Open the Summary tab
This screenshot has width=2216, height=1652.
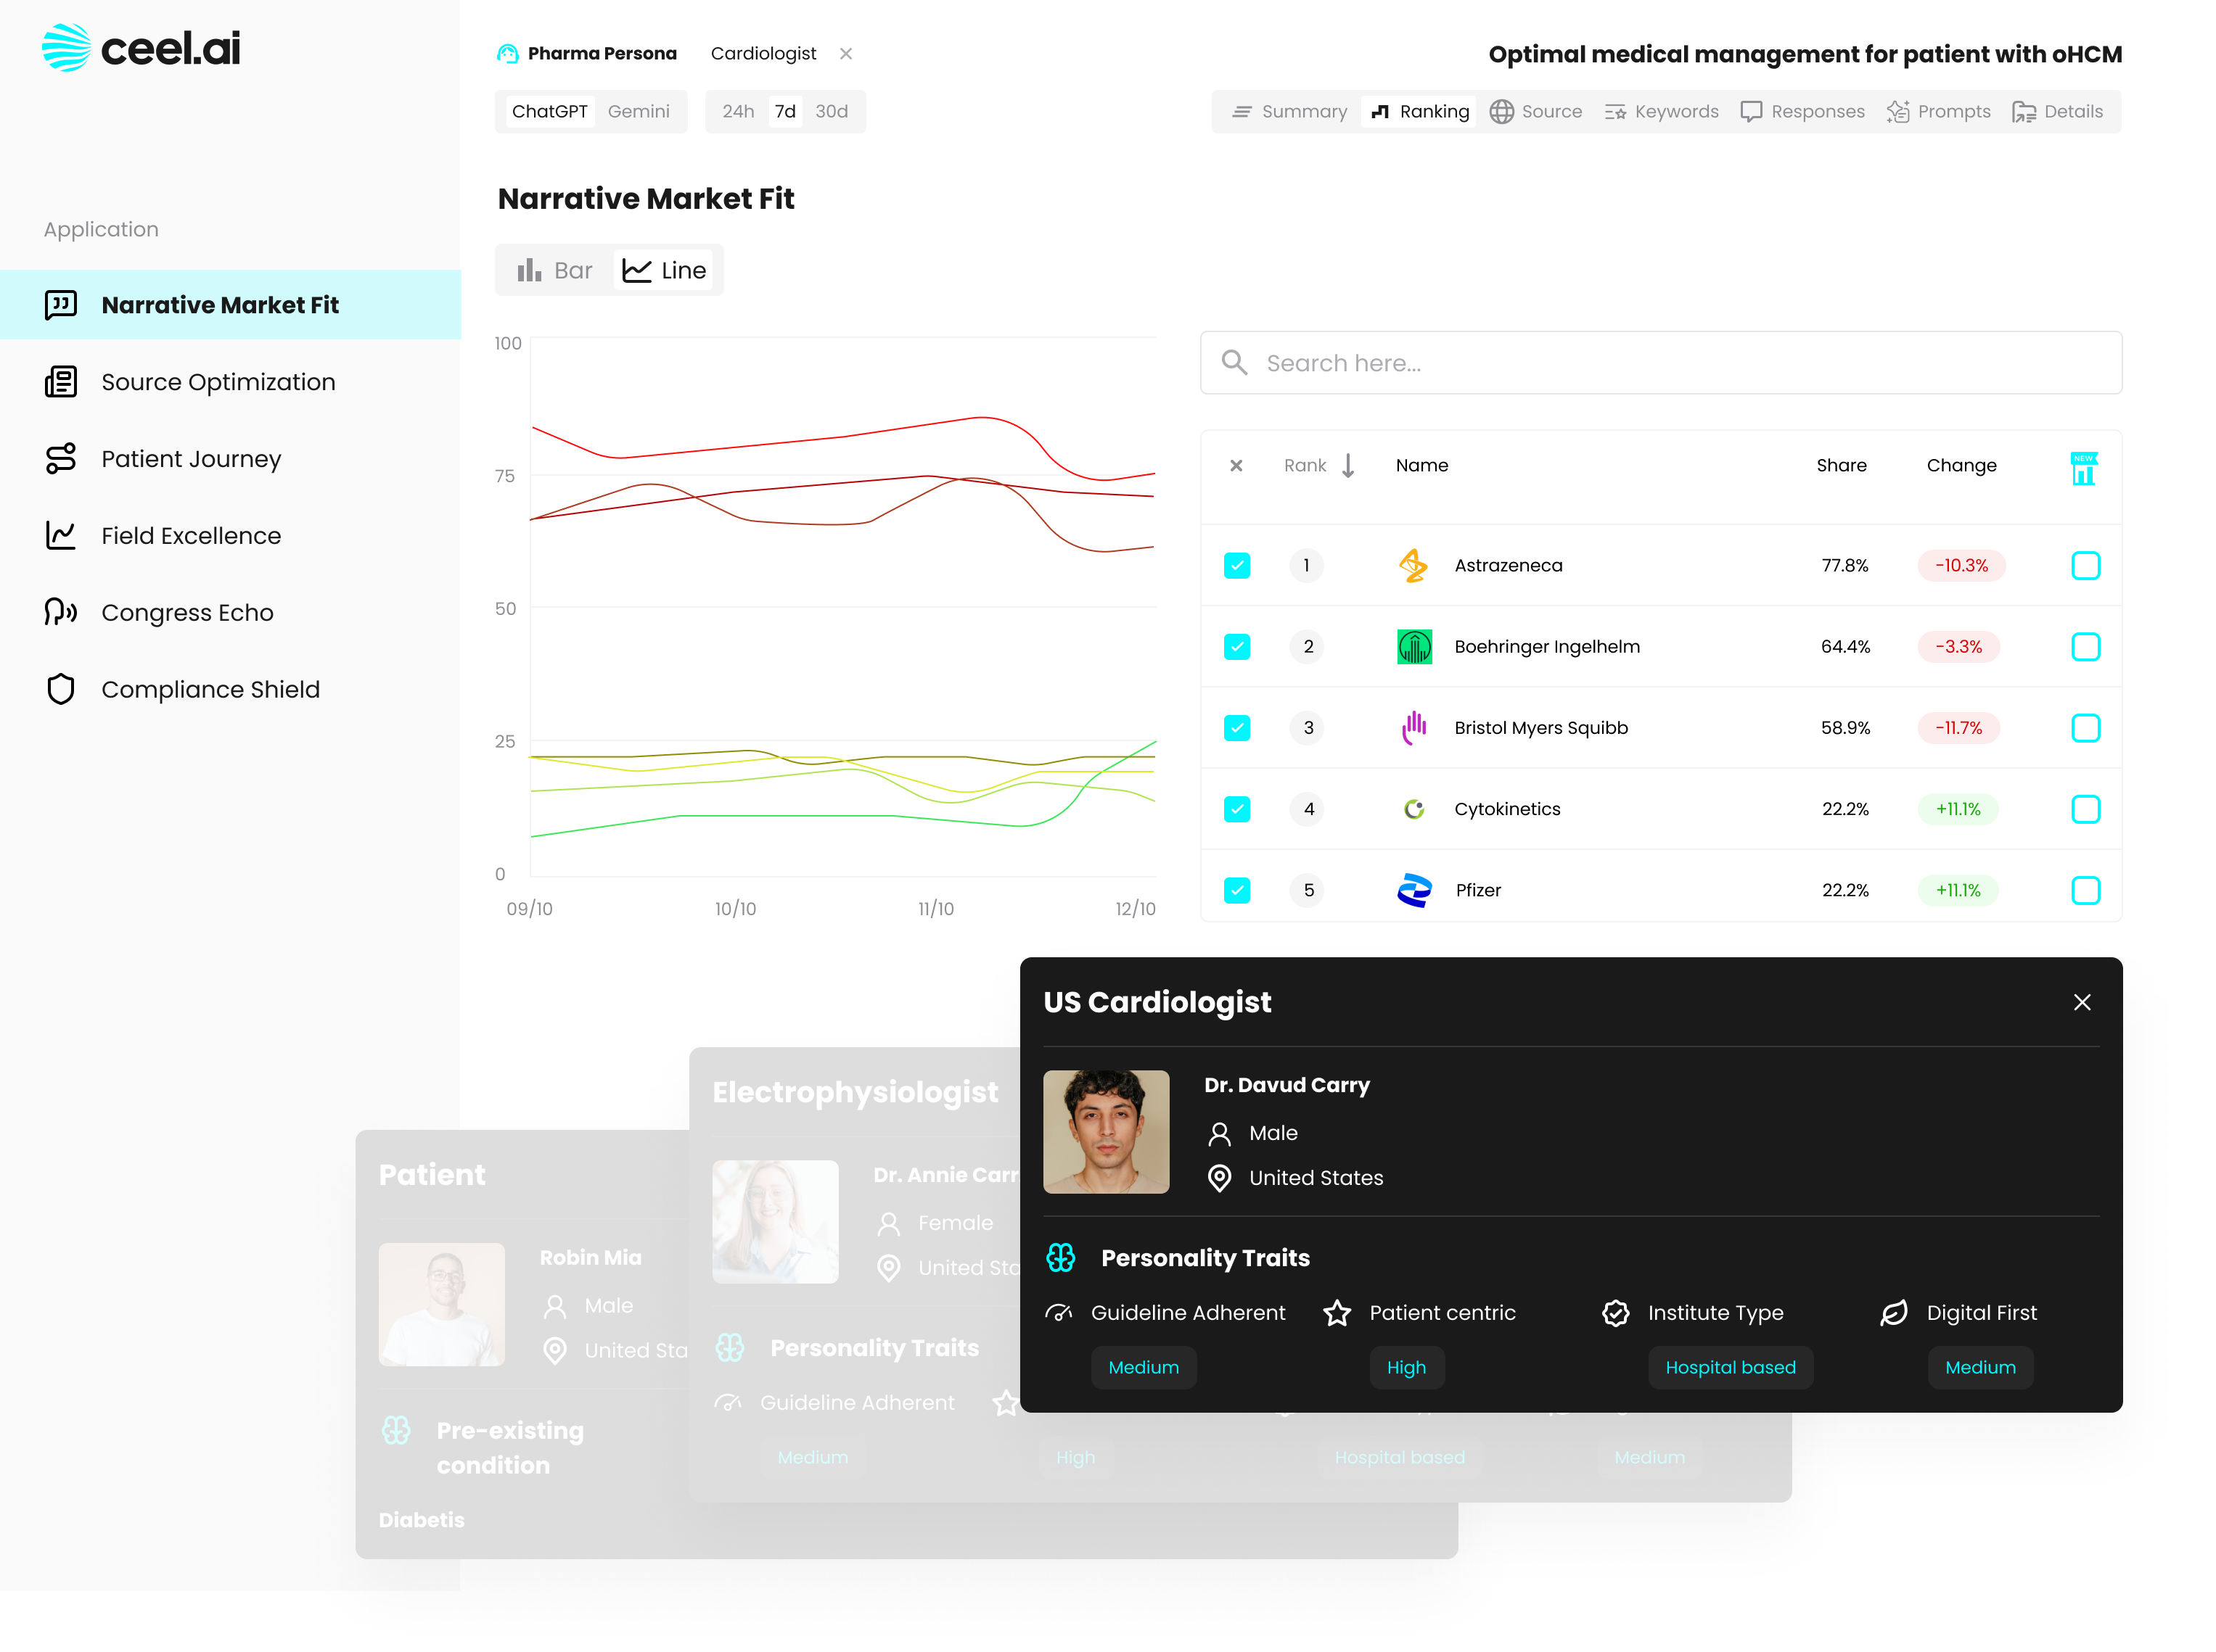point(1289,111)
